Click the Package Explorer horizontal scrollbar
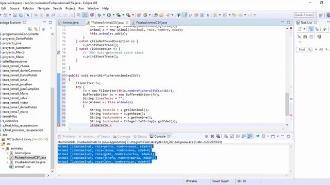The width and height of the screenshot is (330, 185). pyautogui.click(x=23, y=175)
